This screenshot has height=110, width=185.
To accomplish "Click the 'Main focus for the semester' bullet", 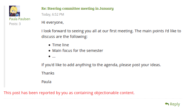I will click(x=78, y=50).
